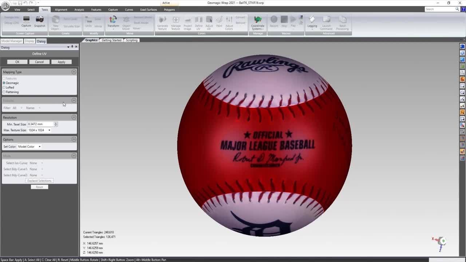The height and width of the screenshot is (262, 466).
Task: Open the Filter dropdown
Action: click(17, 108)
